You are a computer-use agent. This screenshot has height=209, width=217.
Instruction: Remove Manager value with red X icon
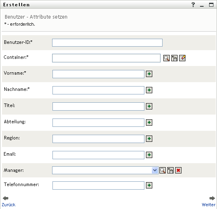pos(178,170)
